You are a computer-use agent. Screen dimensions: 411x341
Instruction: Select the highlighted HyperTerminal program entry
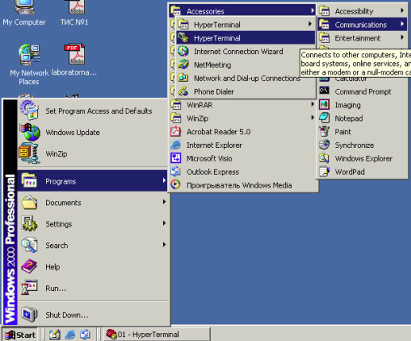[x=246, y=38]
